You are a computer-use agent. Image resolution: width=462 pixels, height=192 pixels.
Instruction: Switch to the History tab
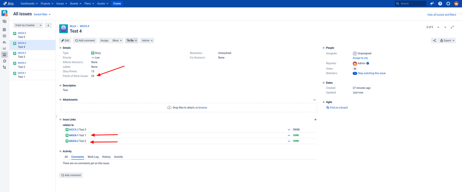pyautogui.click(x=106, y=157)
